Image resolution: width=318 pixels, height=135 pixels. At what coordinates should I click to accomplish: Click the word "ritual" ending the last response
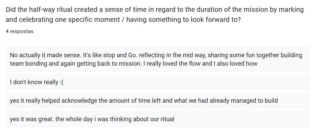point(165,119)
